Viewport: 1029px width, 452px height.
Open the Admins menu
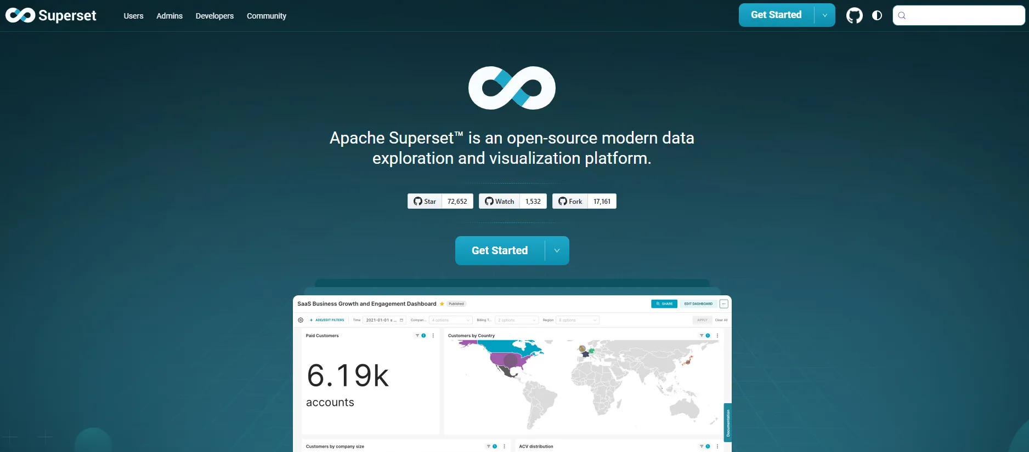169,16
